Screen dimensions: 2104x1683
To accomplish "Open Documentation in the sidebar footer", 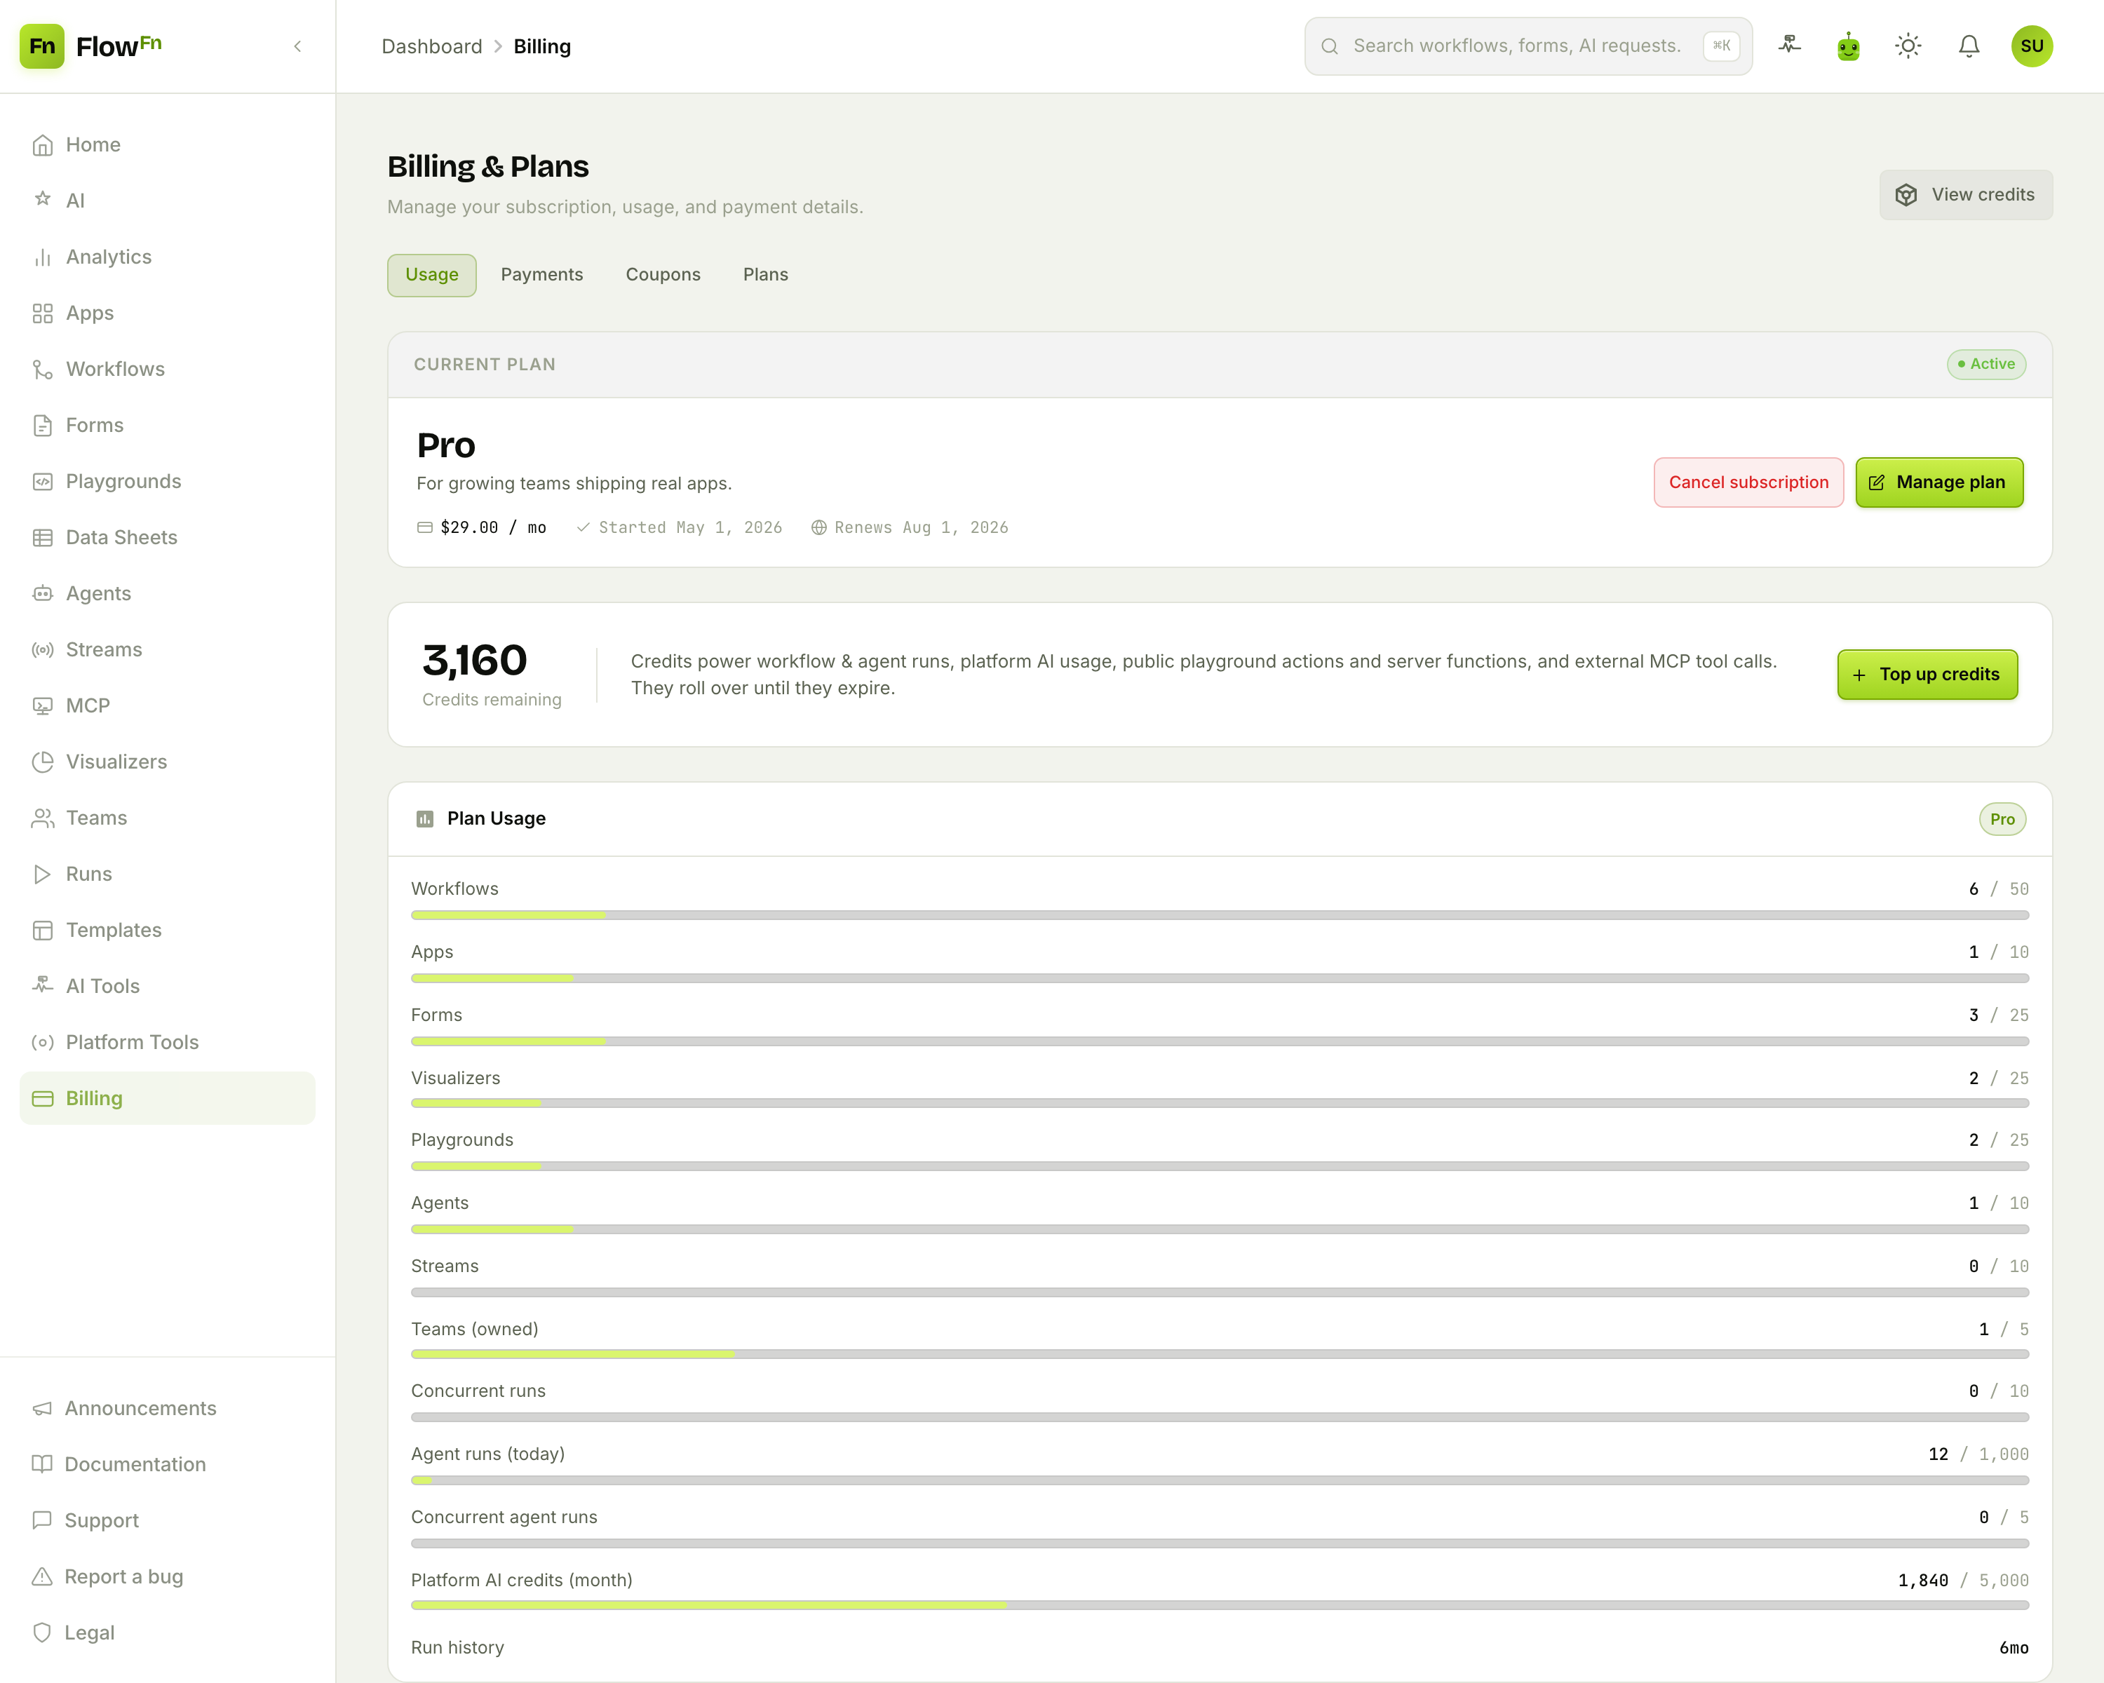I will click(167, 1464).
